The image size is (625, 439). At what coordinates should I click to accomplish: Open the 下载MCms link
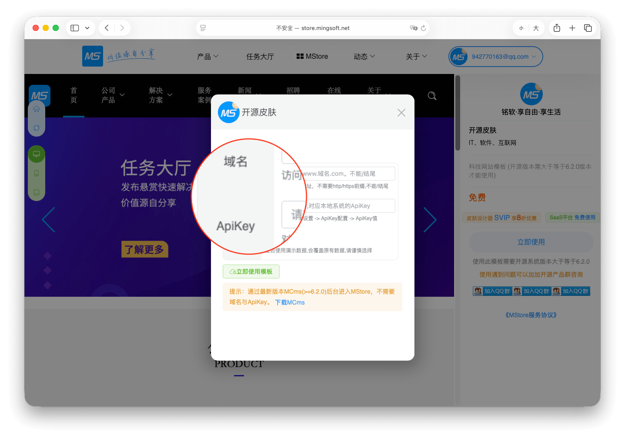tap(290, 302)
